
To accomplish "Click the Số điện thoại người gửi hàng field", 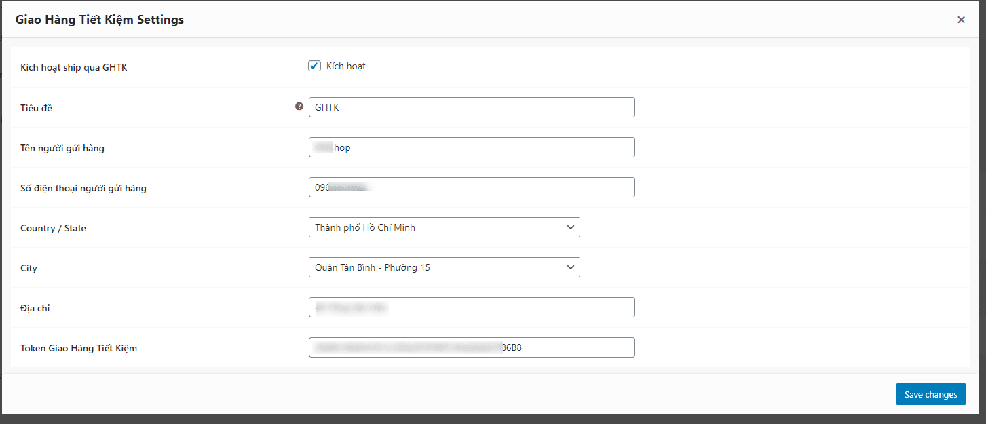I will [472, 187].
